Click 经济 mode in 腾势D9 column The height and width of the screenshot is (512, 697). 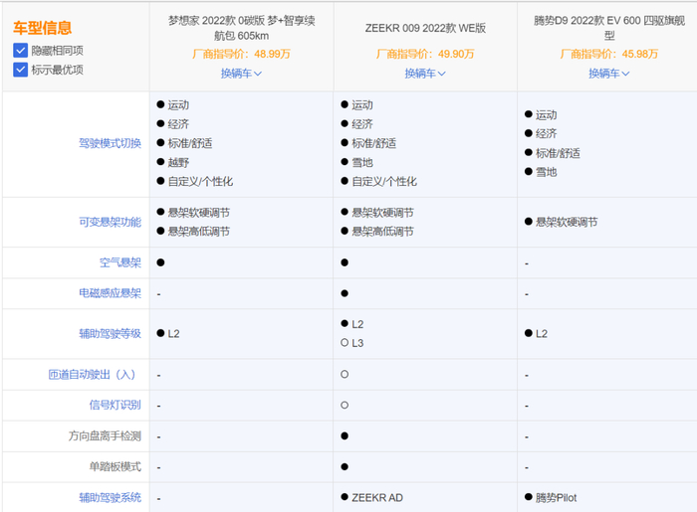click(546, 133)
